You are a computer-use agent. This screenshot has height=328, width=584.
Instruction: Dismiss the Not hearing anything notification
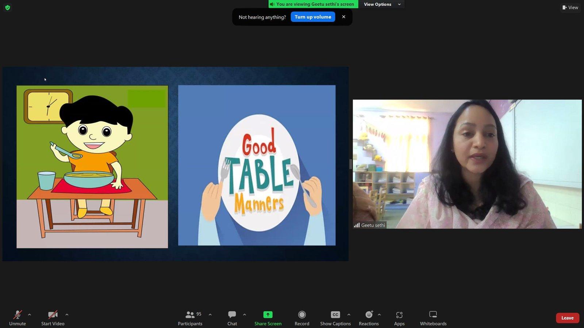(343, 17)
